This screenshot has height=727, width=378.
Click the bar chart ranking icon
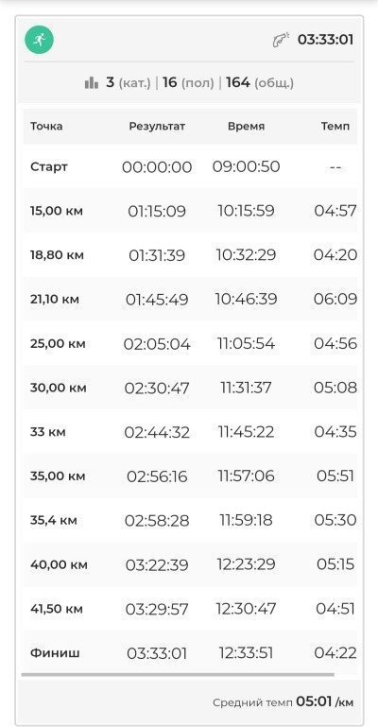click(x=92, y=83)
